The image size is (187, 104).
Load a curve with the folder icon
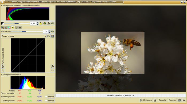click(48, 36)
